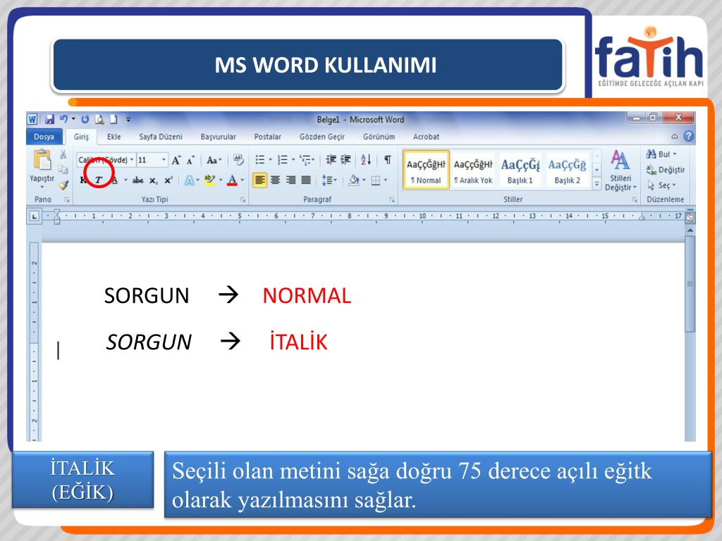The height and width of the screenshot is (541, 722).
Task: Open the font name dropdown (Calibri)
Action: [132, 160]
